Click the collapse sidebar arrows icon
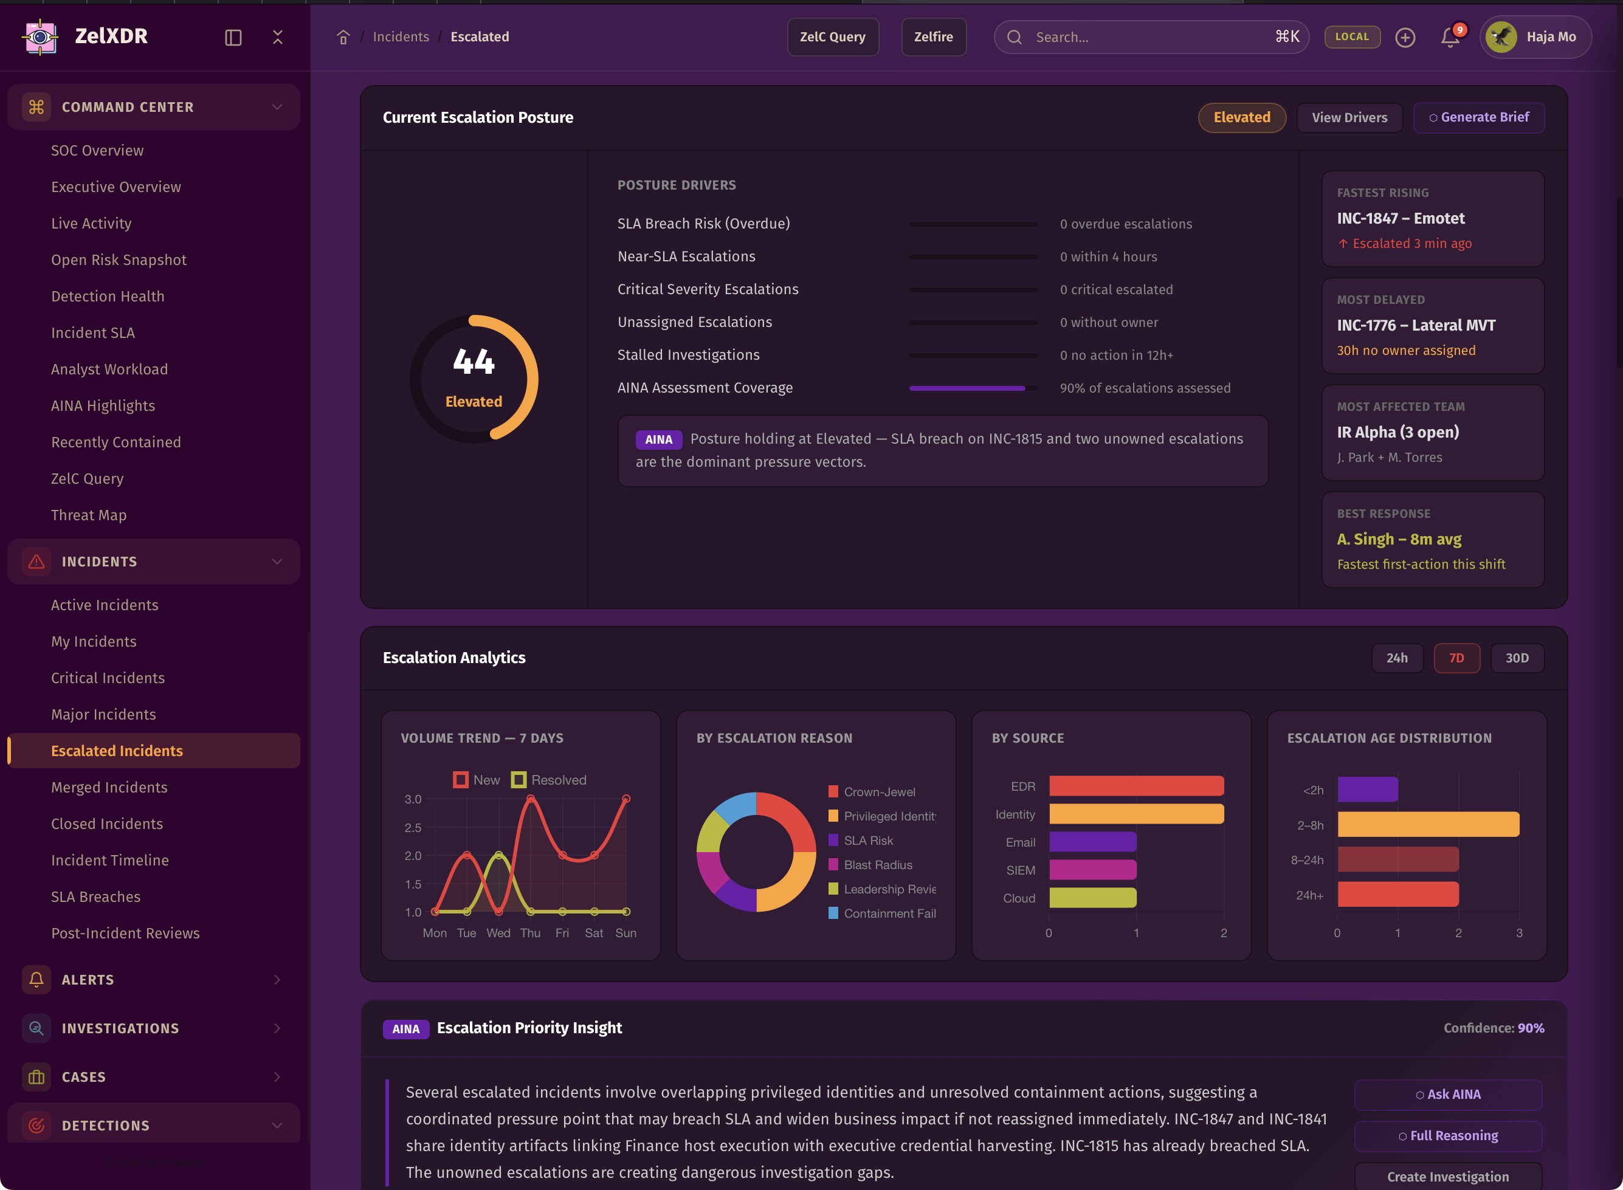This screenshot has height=1190, width=1623. [x=277, y=38]
